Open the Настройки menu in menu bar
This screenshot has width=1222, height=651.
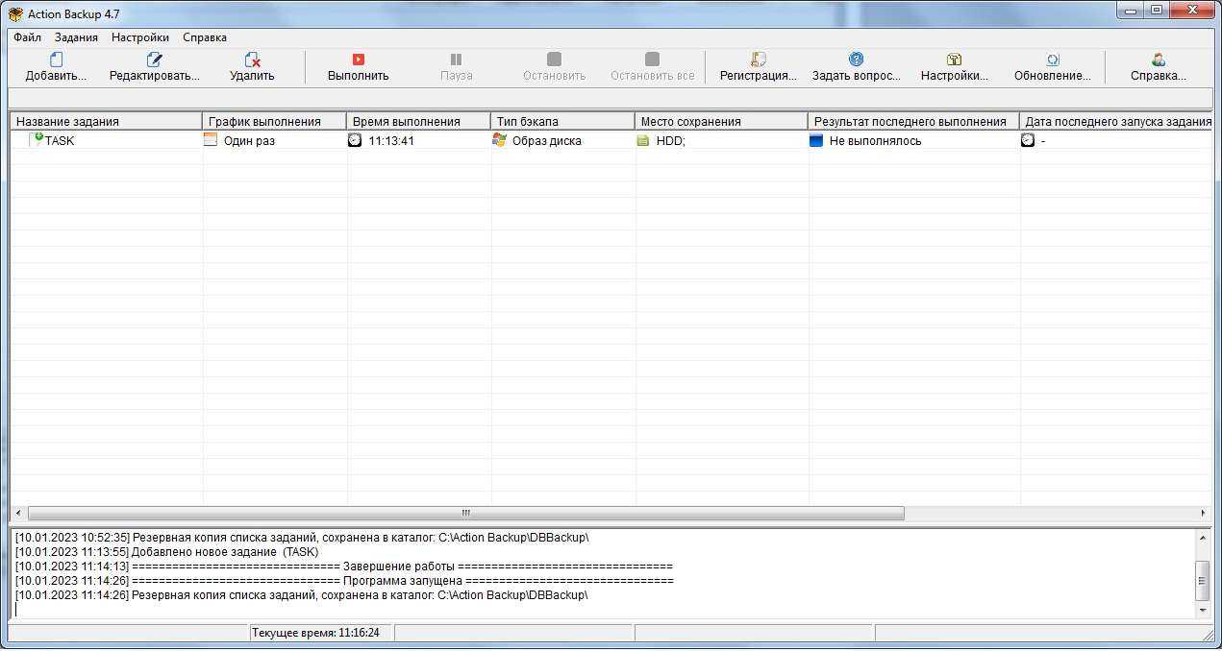tap(139, 37)
